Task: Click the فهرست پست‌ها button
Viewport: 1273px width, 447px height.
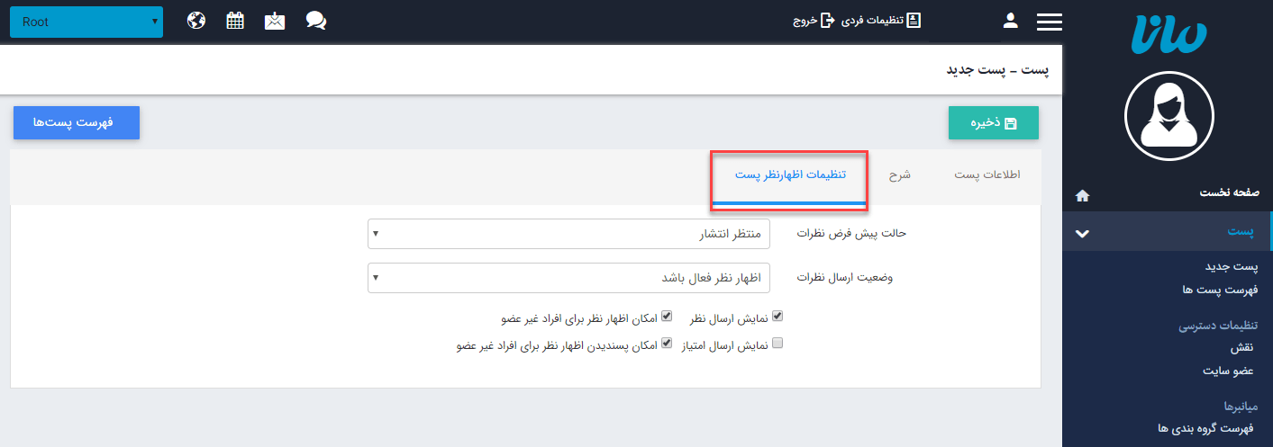Action: point(77,123)
